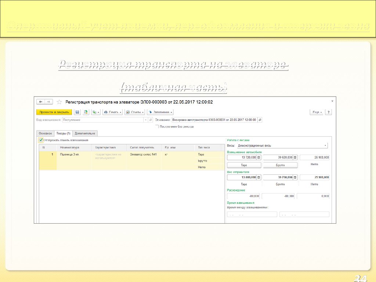Click the forward navigation arrow
The width and height of the screenshot is (376, 282).
click(x=49, y=102)
